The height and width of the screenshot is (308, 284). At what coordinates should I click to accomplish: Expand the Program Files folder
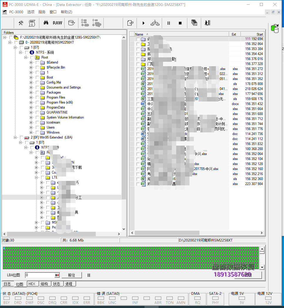31,97
